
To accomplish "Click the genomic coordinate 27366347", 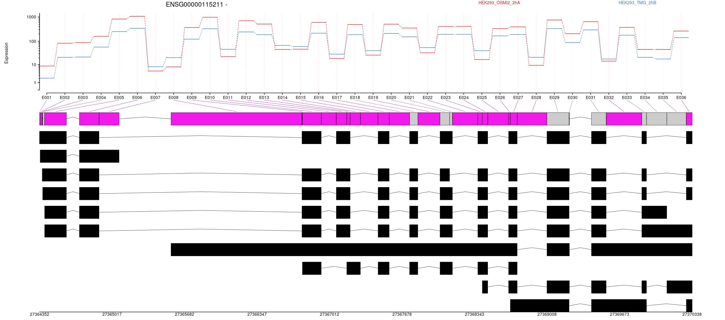I will click(257, 314).
